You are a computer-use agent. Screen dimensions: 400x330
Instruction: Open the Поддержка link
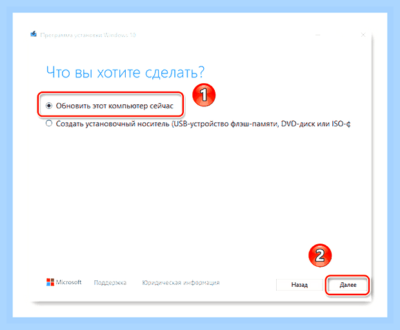[x=110, y=282]
